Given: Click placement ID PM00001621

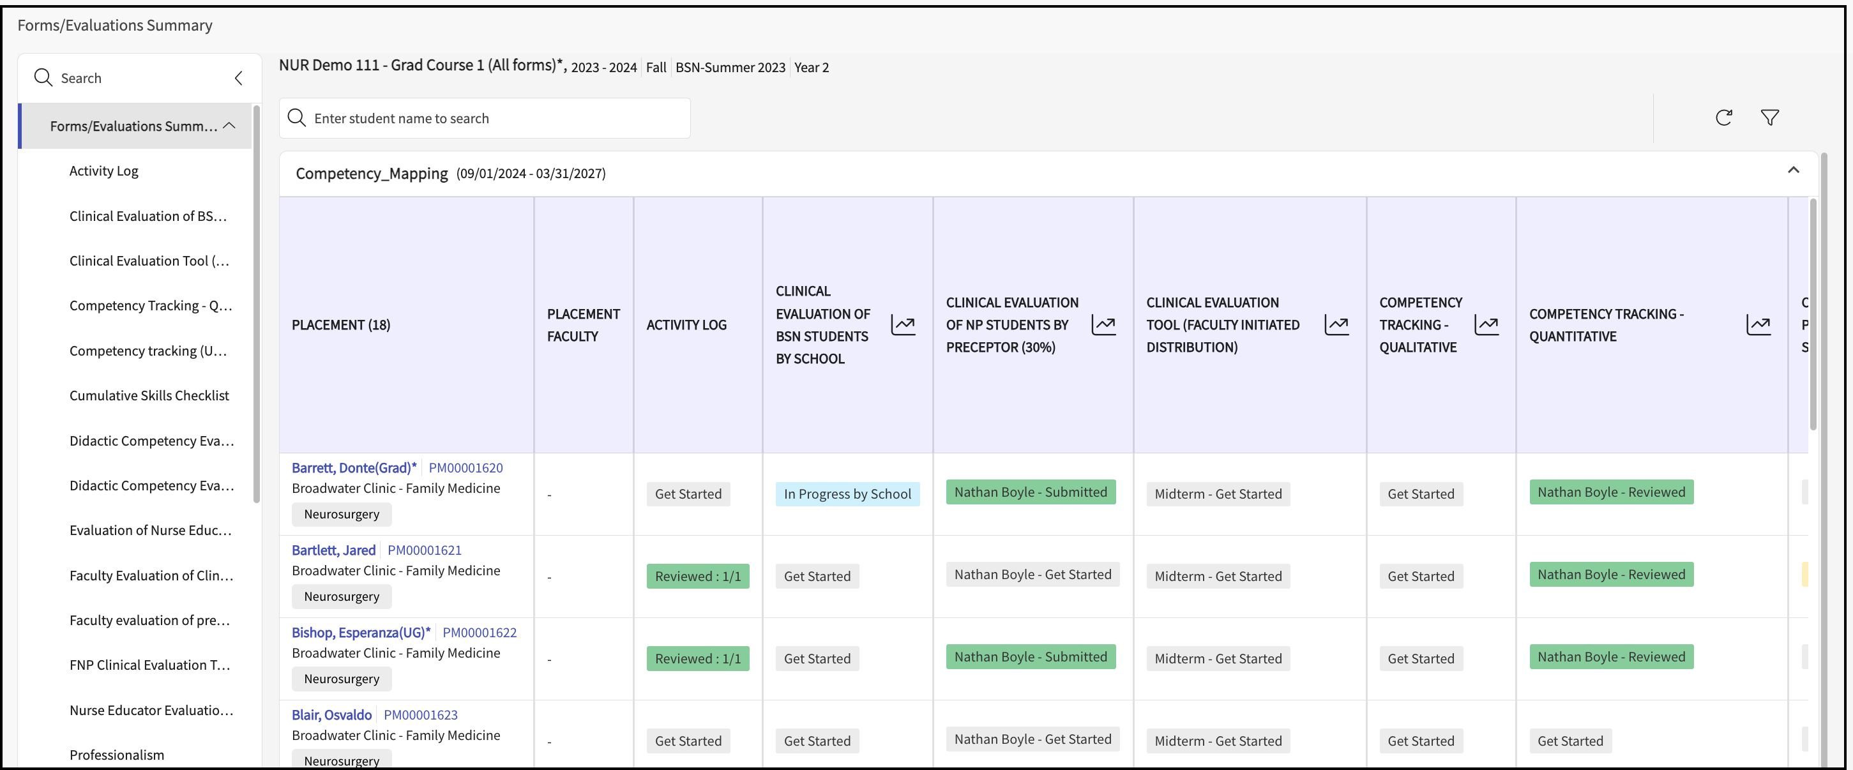Looking at the screenshot, I should pos(425,550).
